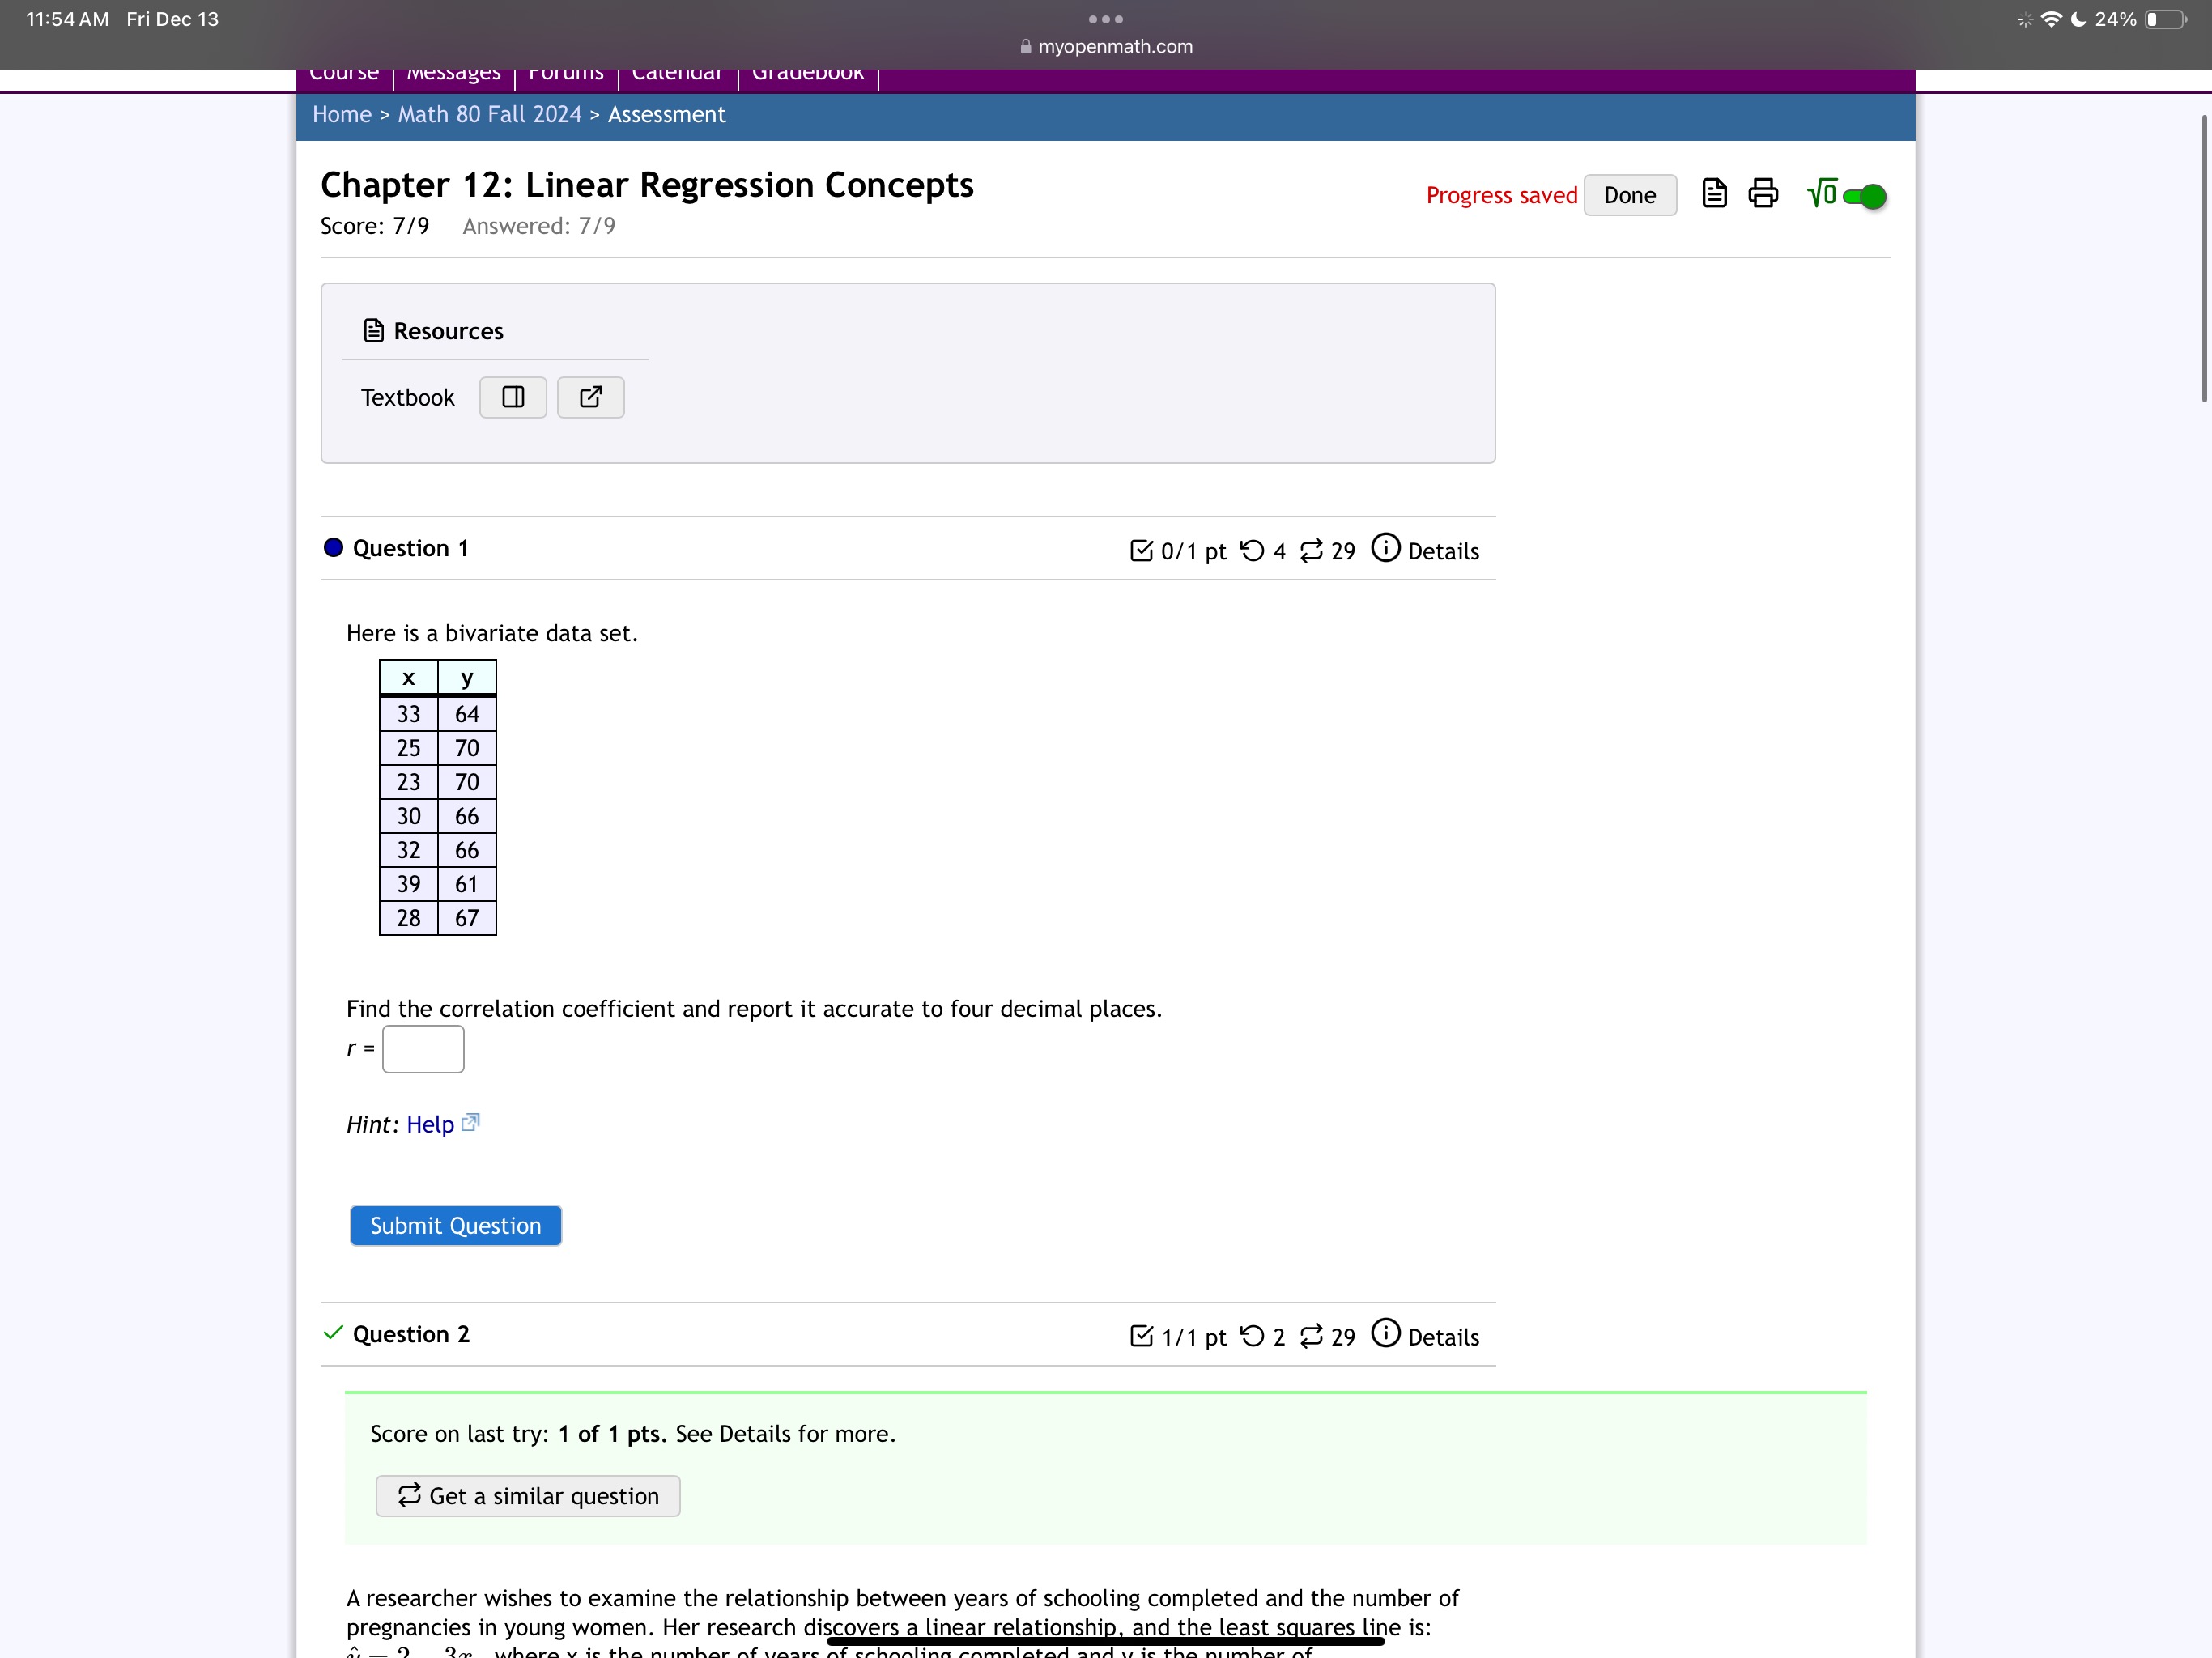Screen dimensions: 2212x1658
Task: Open the Gradebook menu item
Action: point(808,75)
